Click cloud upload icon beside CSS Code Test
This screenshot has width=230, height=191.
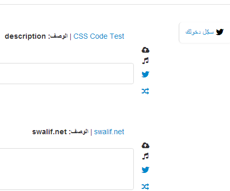tap(145, 50)
